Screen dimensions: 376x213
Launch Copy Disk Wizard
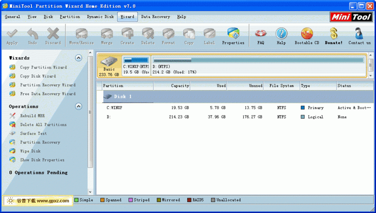point(38,76)
